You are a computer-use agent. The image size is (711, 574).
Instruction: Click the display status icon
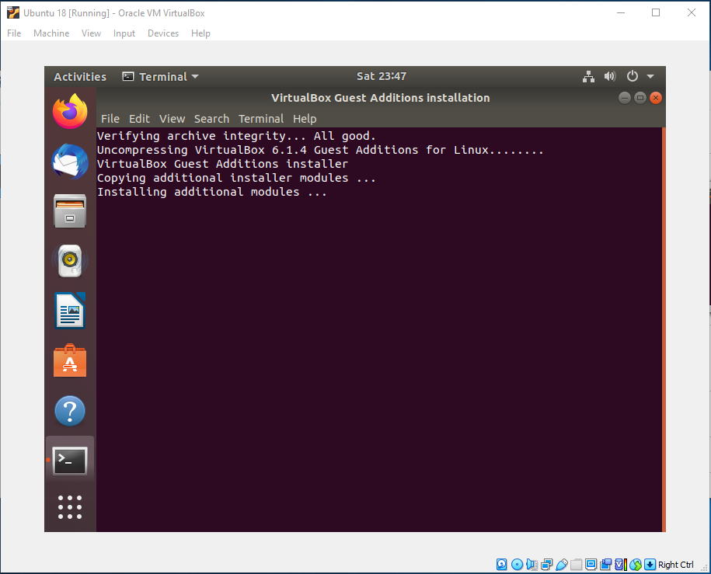coord(591,565)
